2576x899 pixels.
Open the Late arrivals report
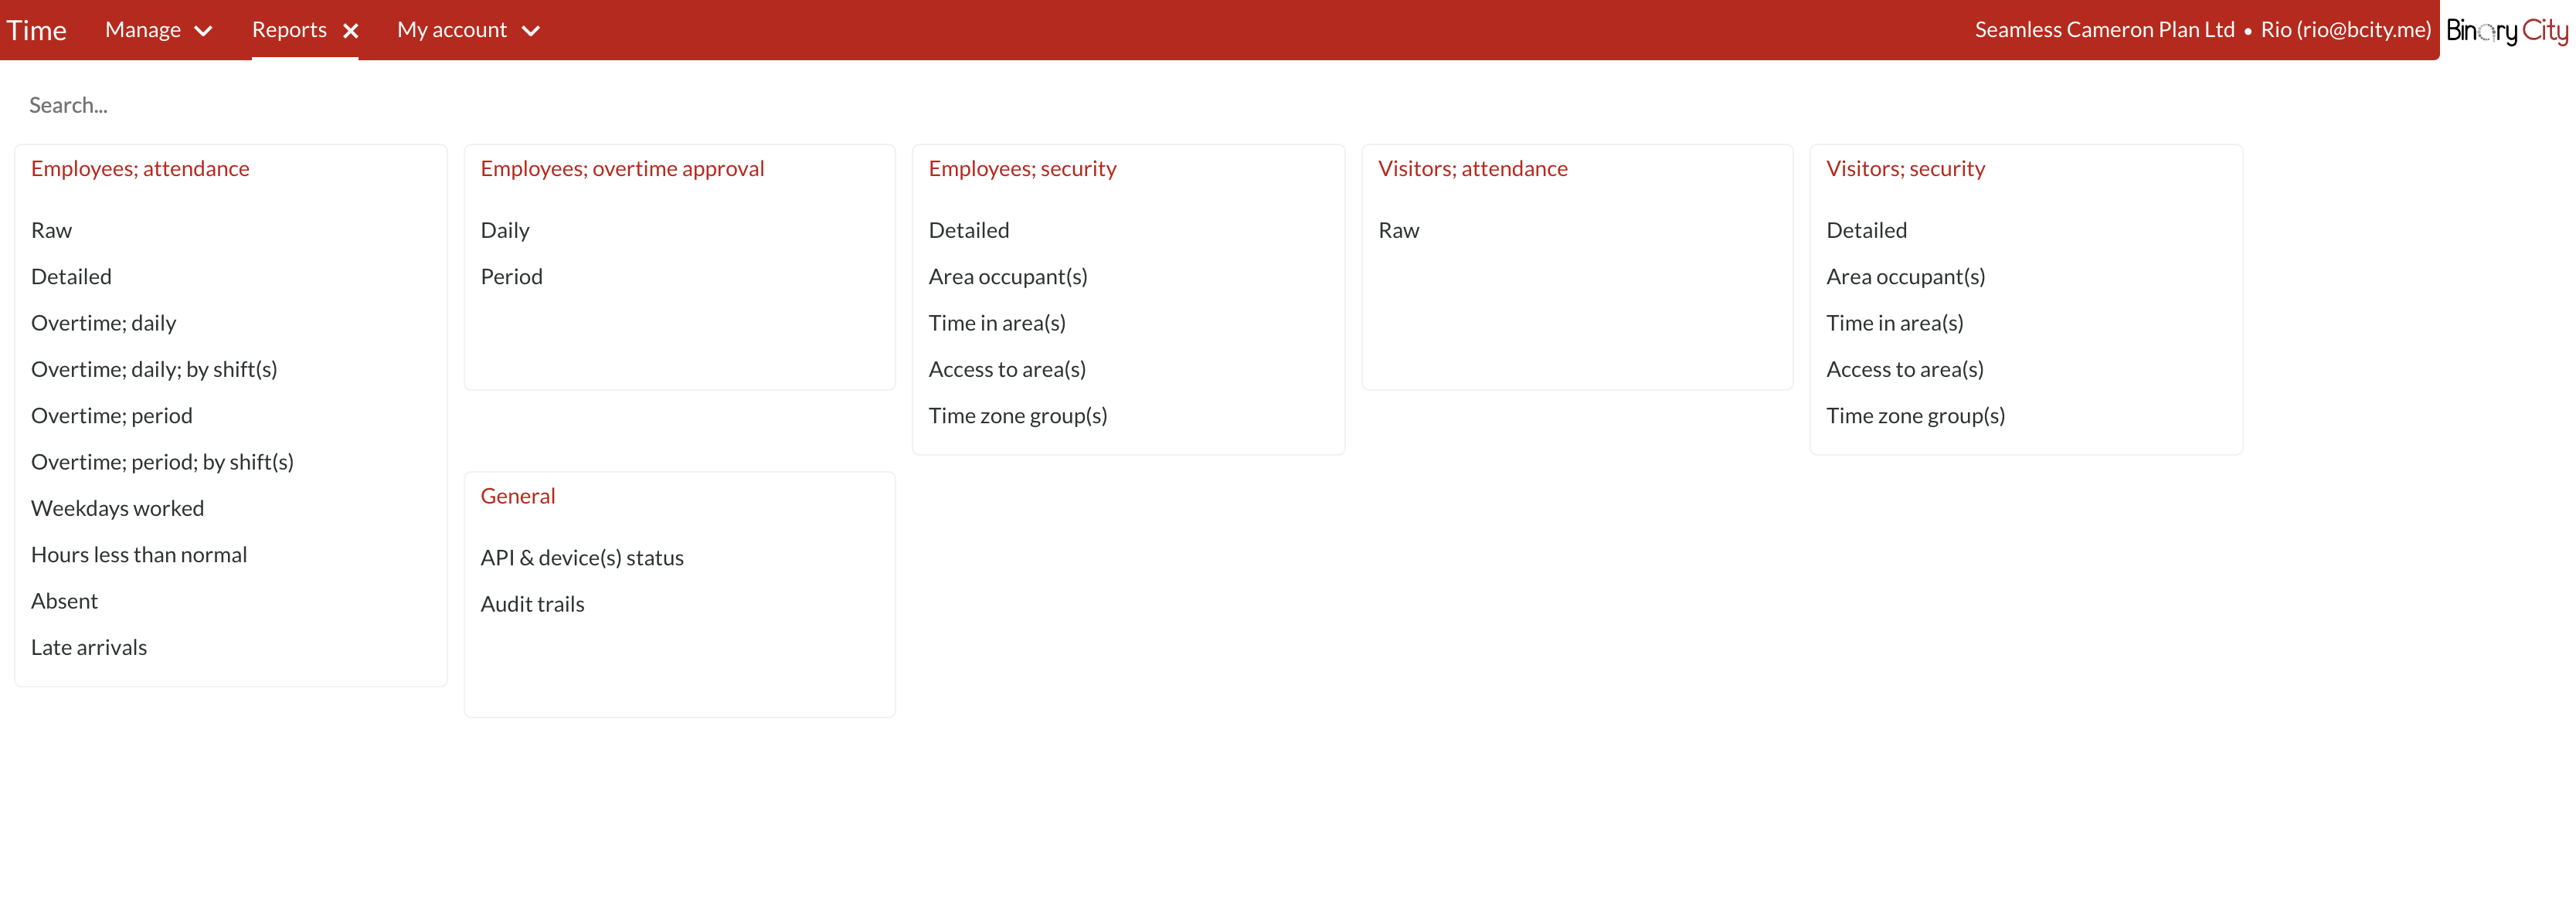(89, 647)
